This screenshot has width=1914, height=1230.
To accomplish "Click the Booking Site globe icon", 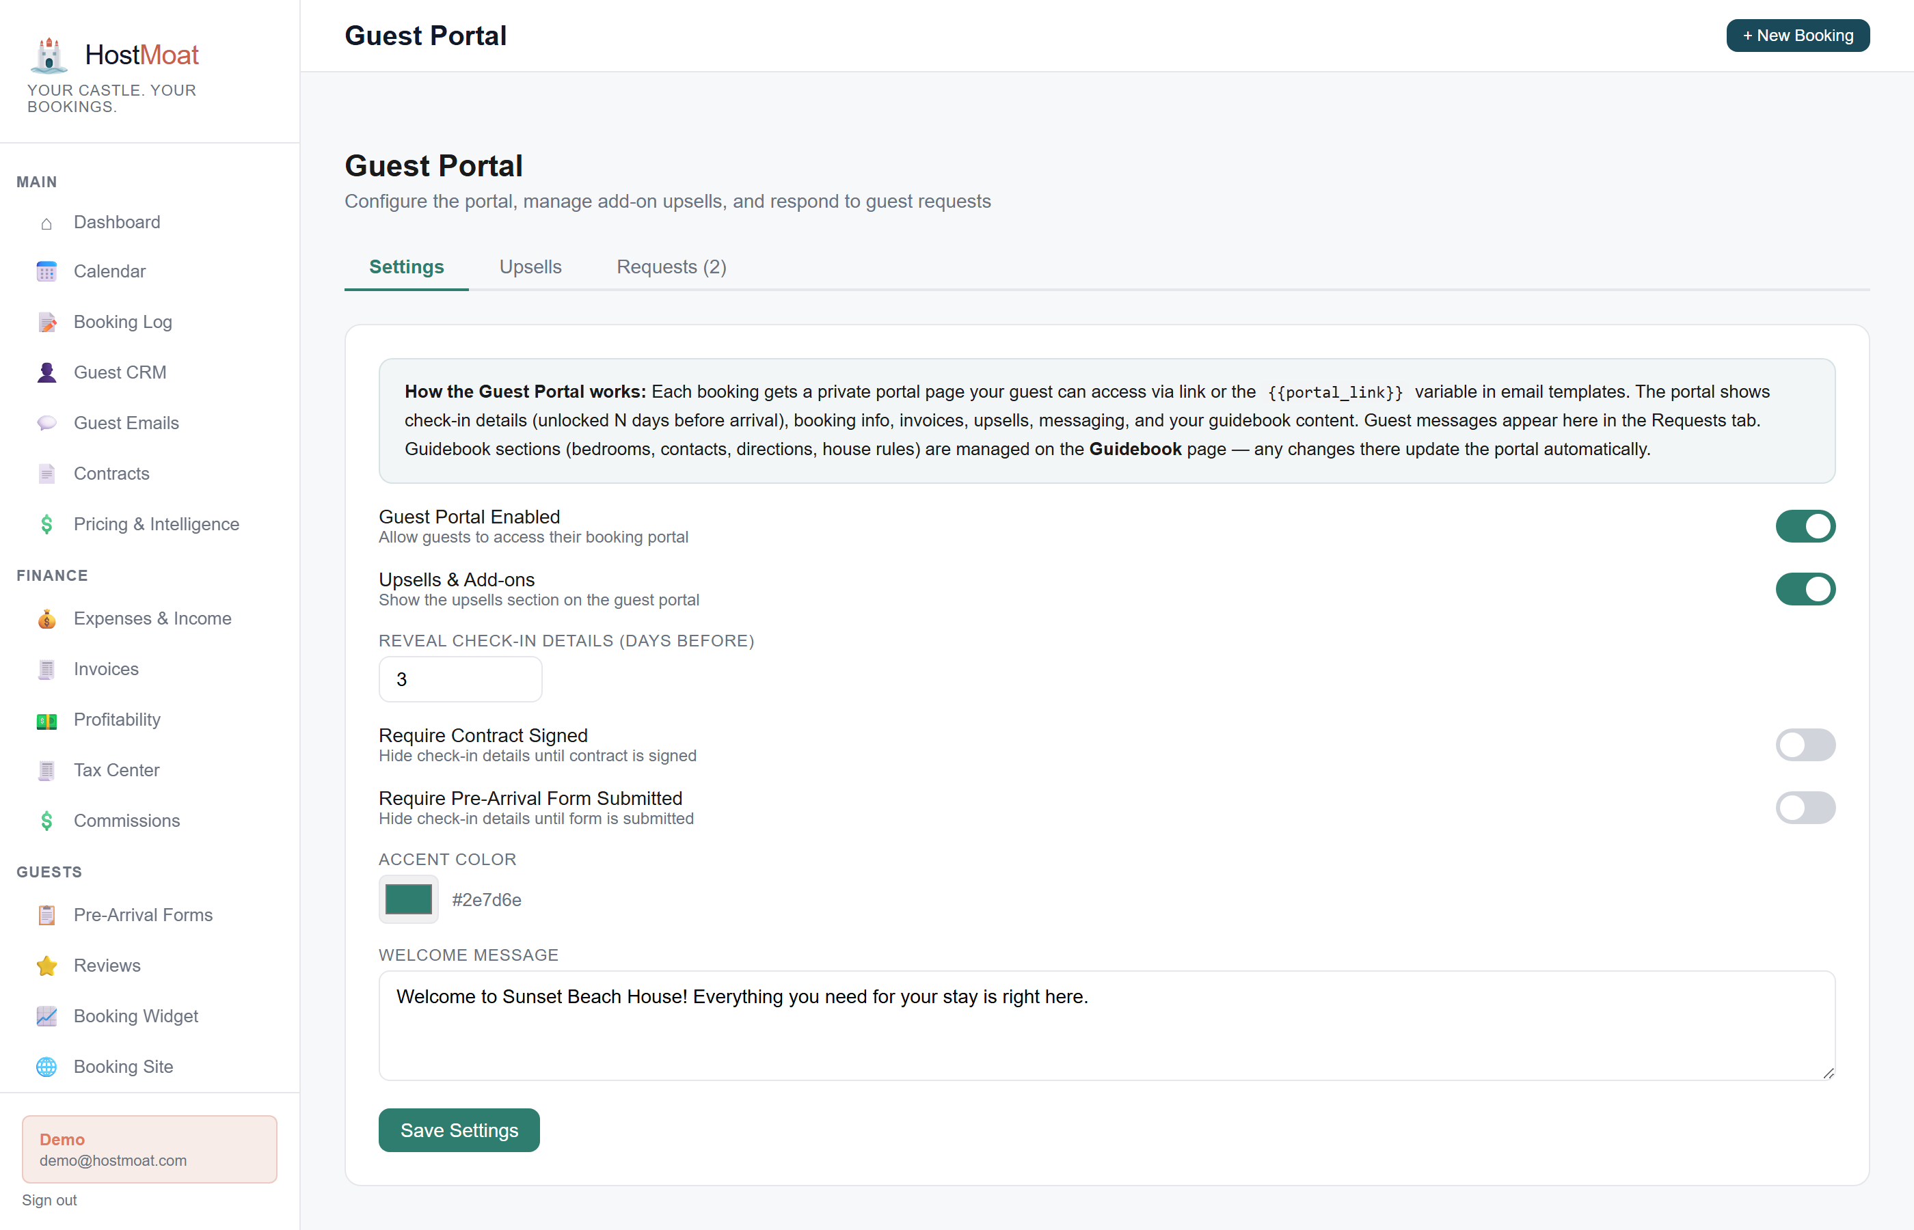I will (x=46, y=1067).
